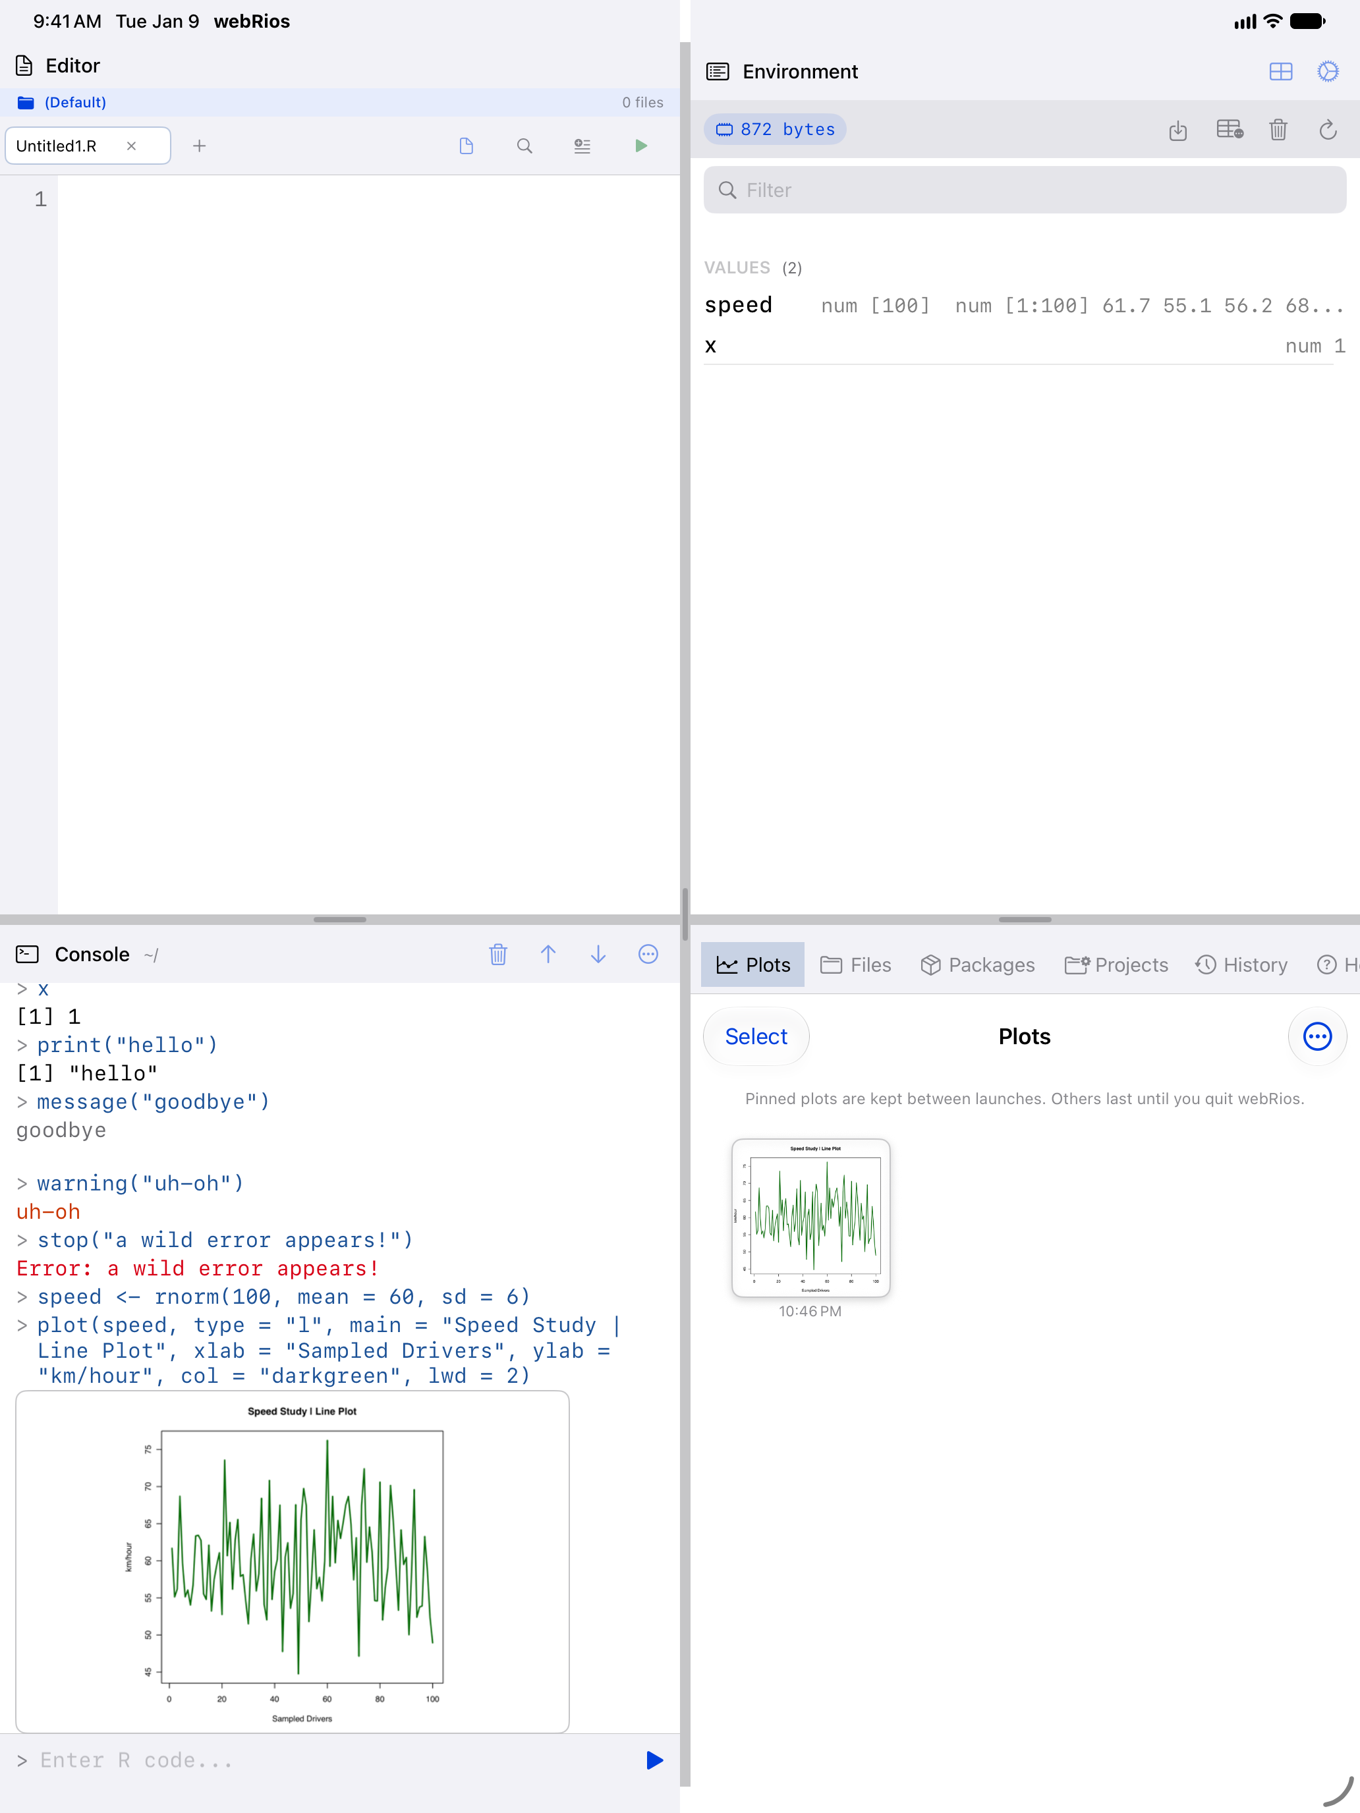
Task: Focus the Environment Filter field
Action: 1025,190
